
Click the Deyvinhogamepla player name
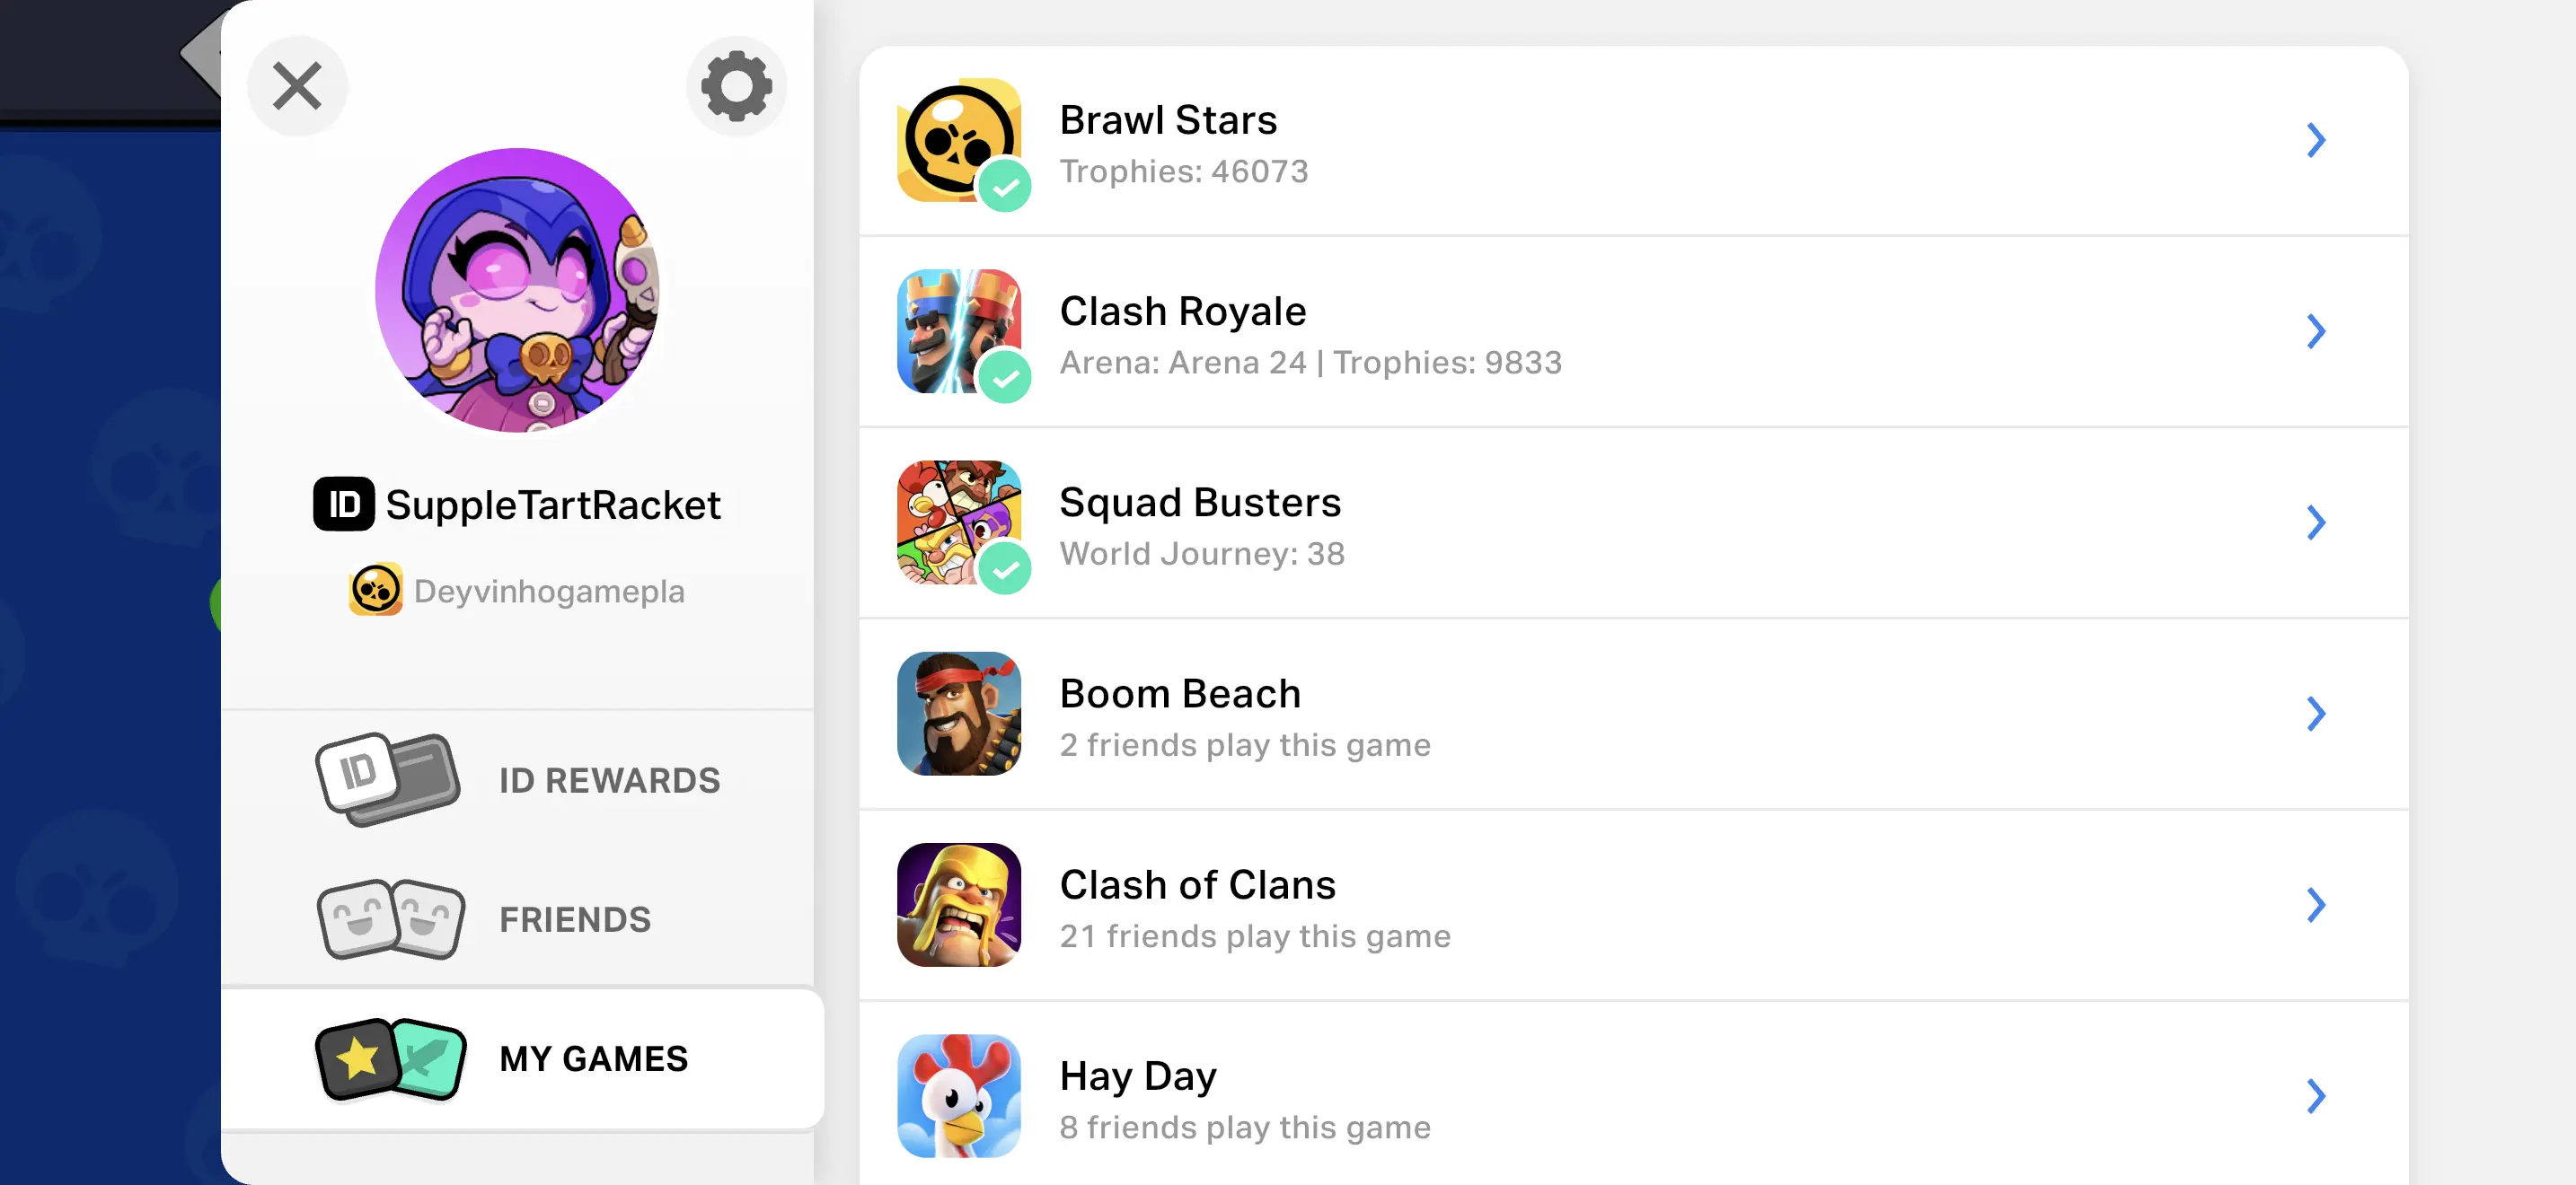click(x=548, y=591)
